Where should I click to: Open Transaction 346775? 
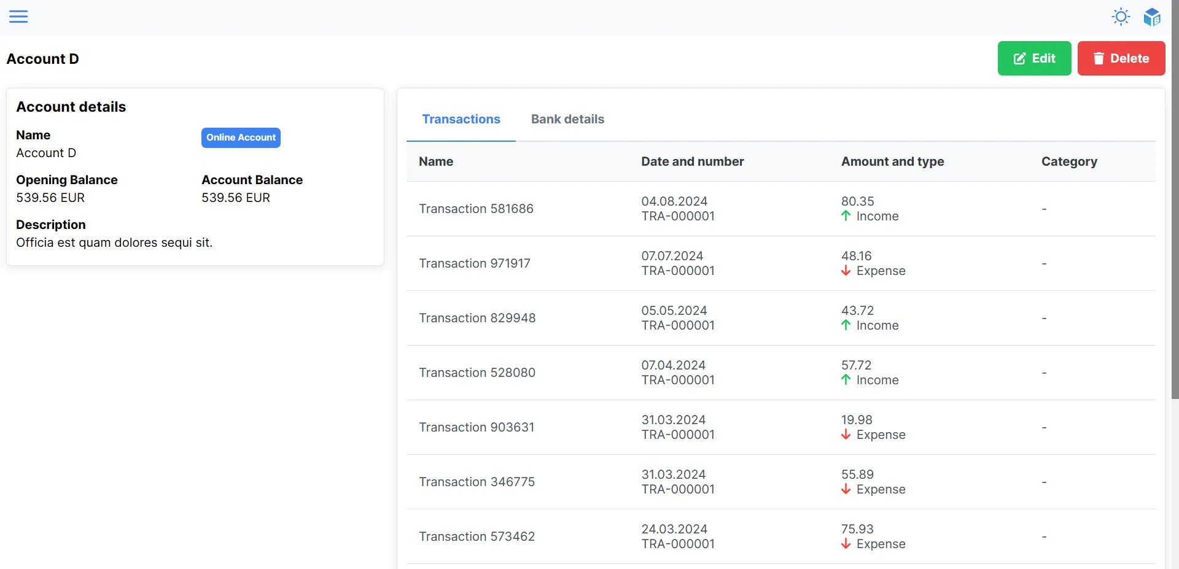pyautogui.click(x=477, y=482)
